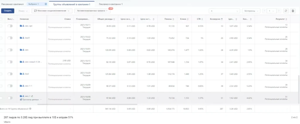Tick the select-all checkbox in header
Screen dimensions: 300x124
[x=1, y=19]
